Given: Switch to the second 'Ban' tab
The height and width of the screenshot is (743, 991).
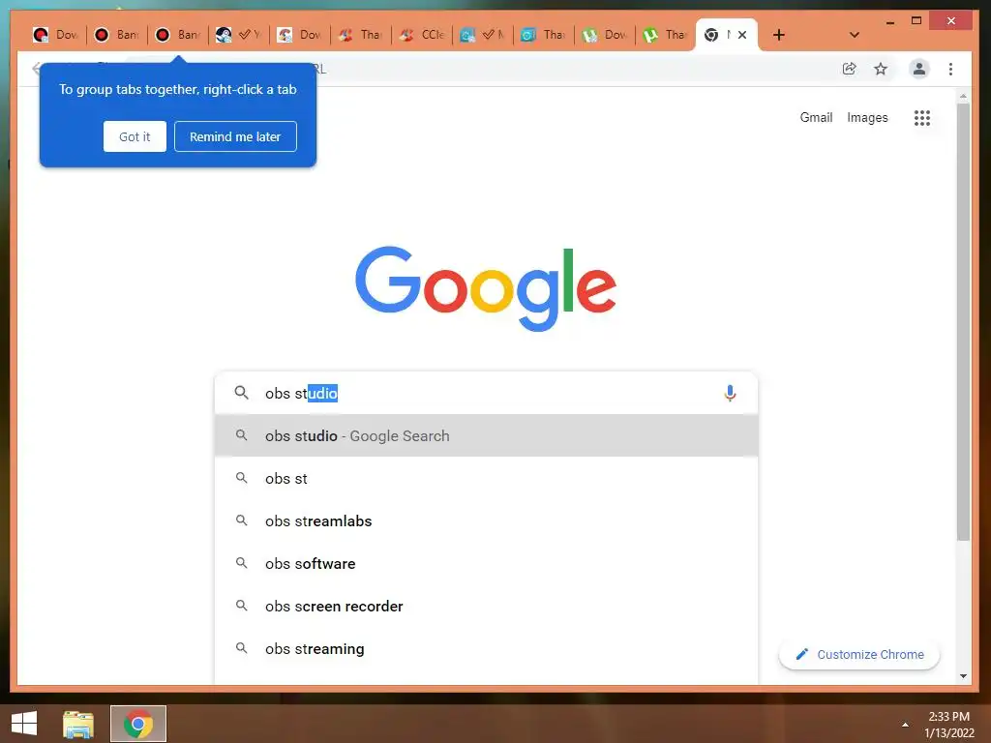Looking at the screenshot, I should point(178,35).
